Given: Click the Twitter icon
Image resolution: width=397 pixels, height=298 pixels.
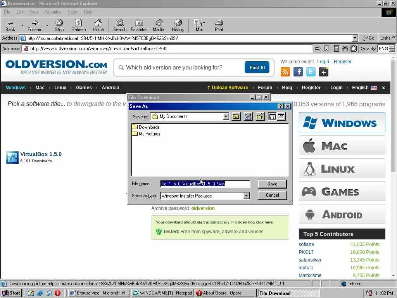Looking at the screenshot, I should pyautogui.click(x=311, y=72).
